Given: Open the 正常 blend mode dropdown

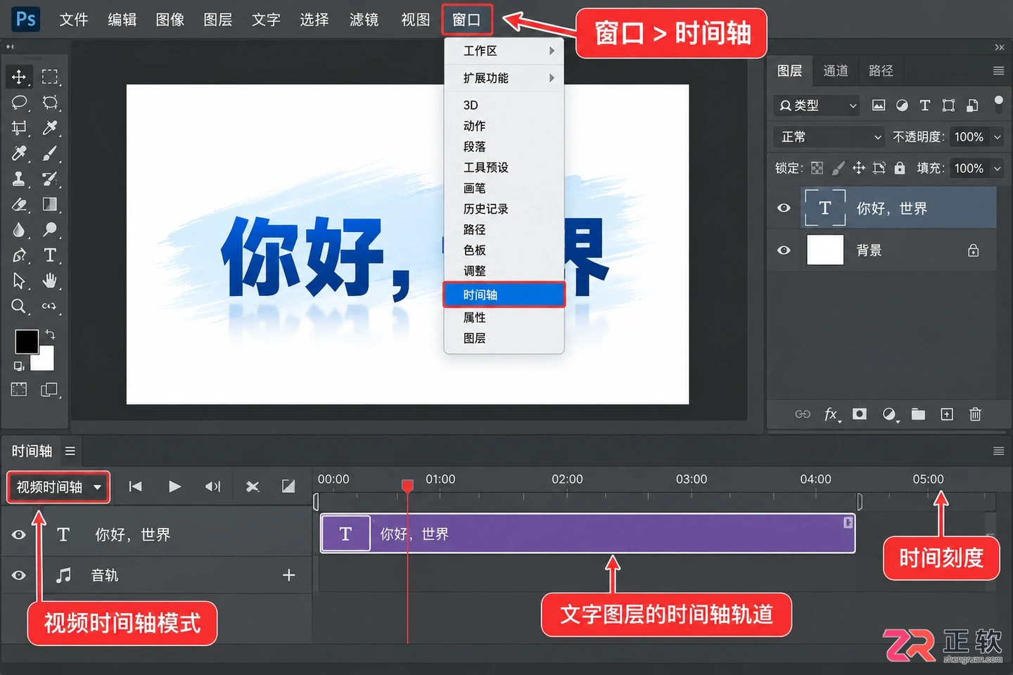Looking at the screenshot, I should click(x=829, y=137).
